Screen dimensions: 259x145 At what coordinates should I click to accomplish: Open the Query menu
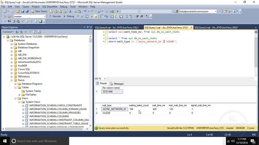[26, 6]
